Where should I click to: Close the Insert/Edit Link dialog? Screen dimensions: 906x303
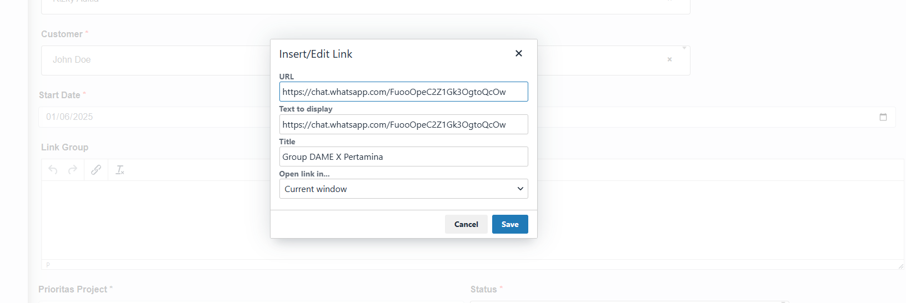click(x=519, y=53)
